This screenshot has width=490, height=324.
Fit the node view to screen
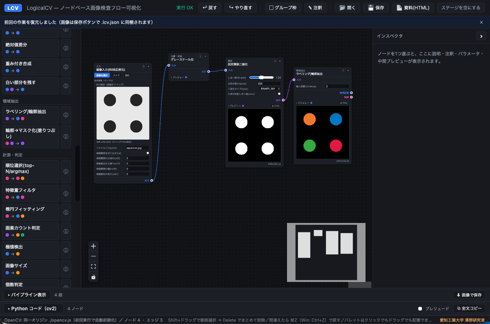93,267
